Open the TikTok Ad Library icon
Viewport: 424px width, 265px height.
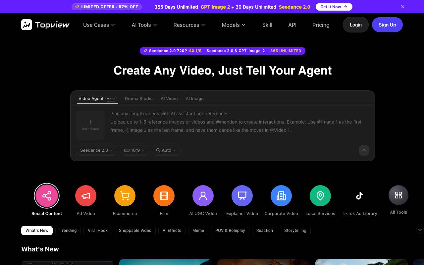pos(359,196)
